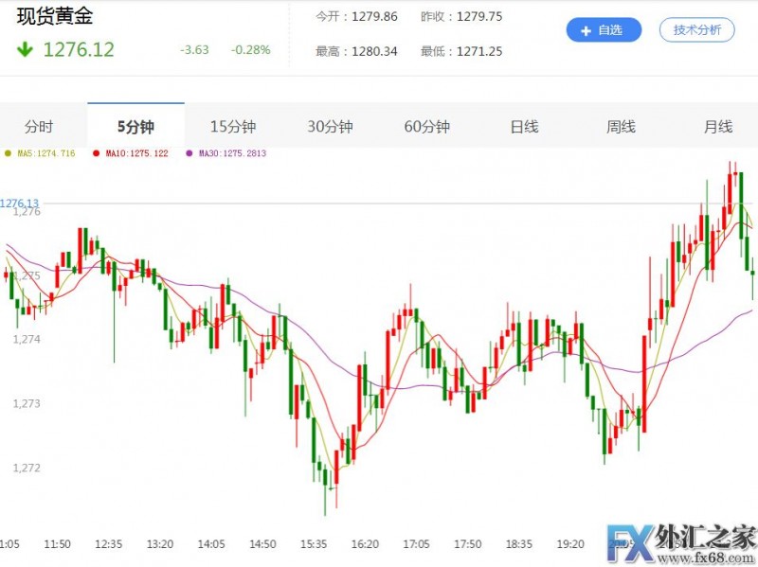Show the 60分钟 chart tab

[426, 127]
